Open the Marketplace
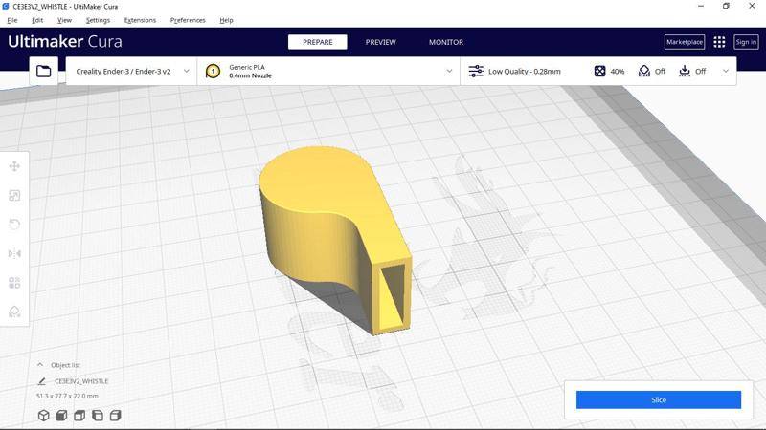The height and width of the screenshot is (430, 766). (685, 42)
